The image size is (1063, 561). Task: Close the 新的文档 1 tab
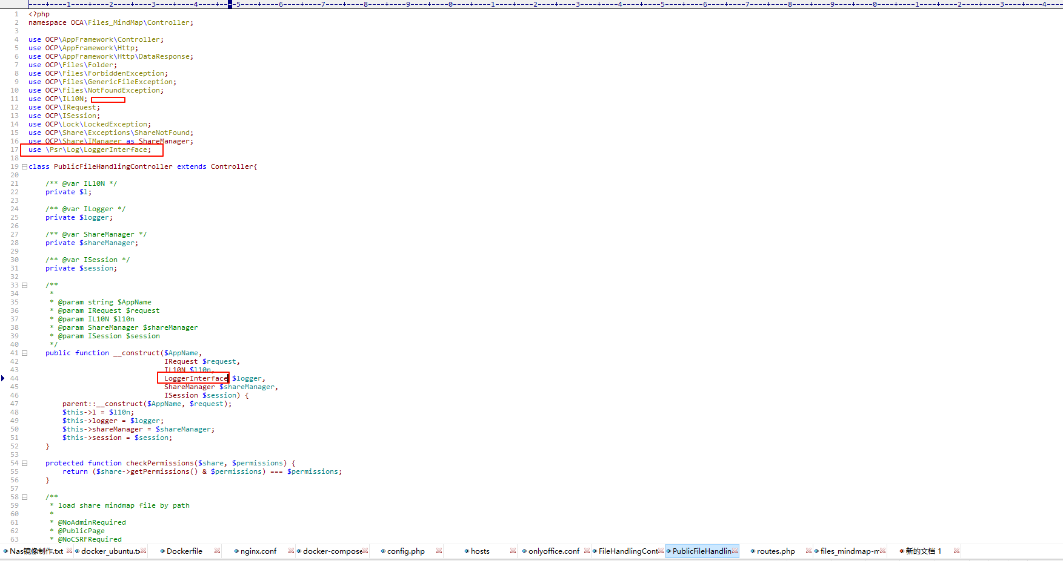point(956,551)
